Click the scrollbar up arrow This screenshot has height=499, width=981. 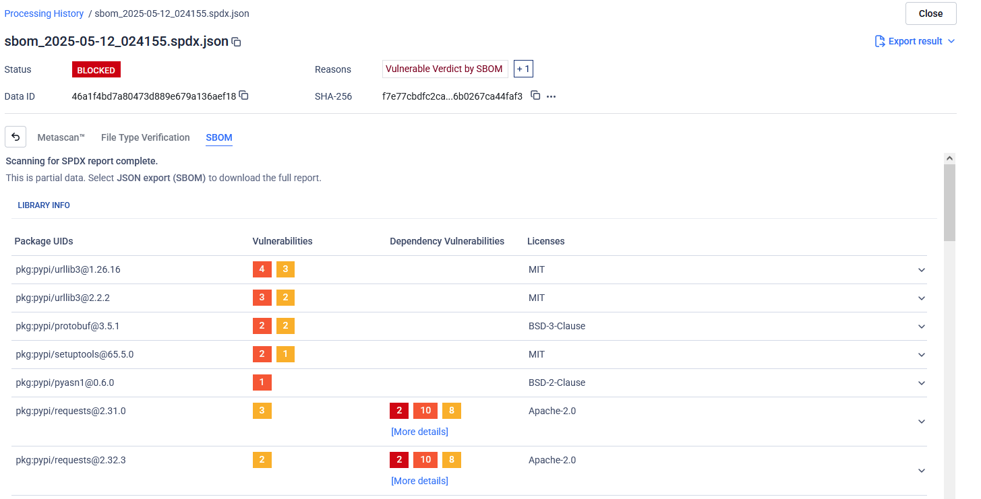[x=949, y=158]
